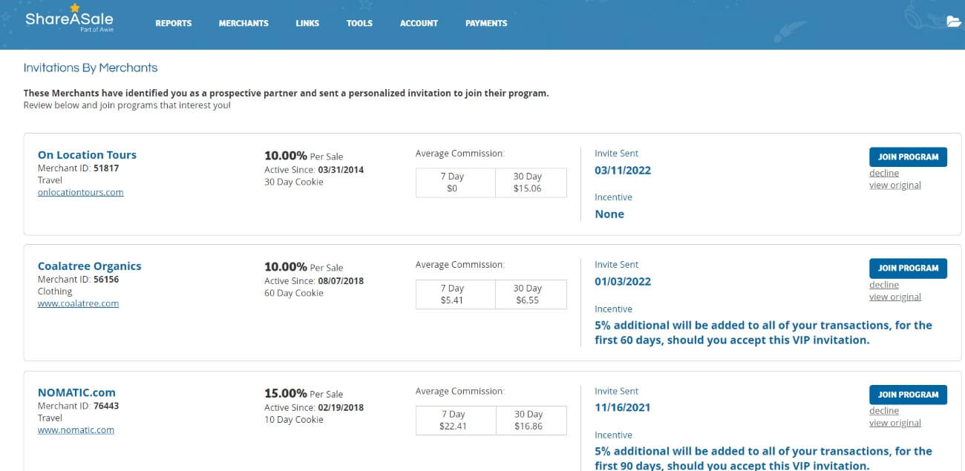The width and height of the screenshot is (965, 471).
Task: View original invite from NOMATIC.com
Action: [895, 424]
